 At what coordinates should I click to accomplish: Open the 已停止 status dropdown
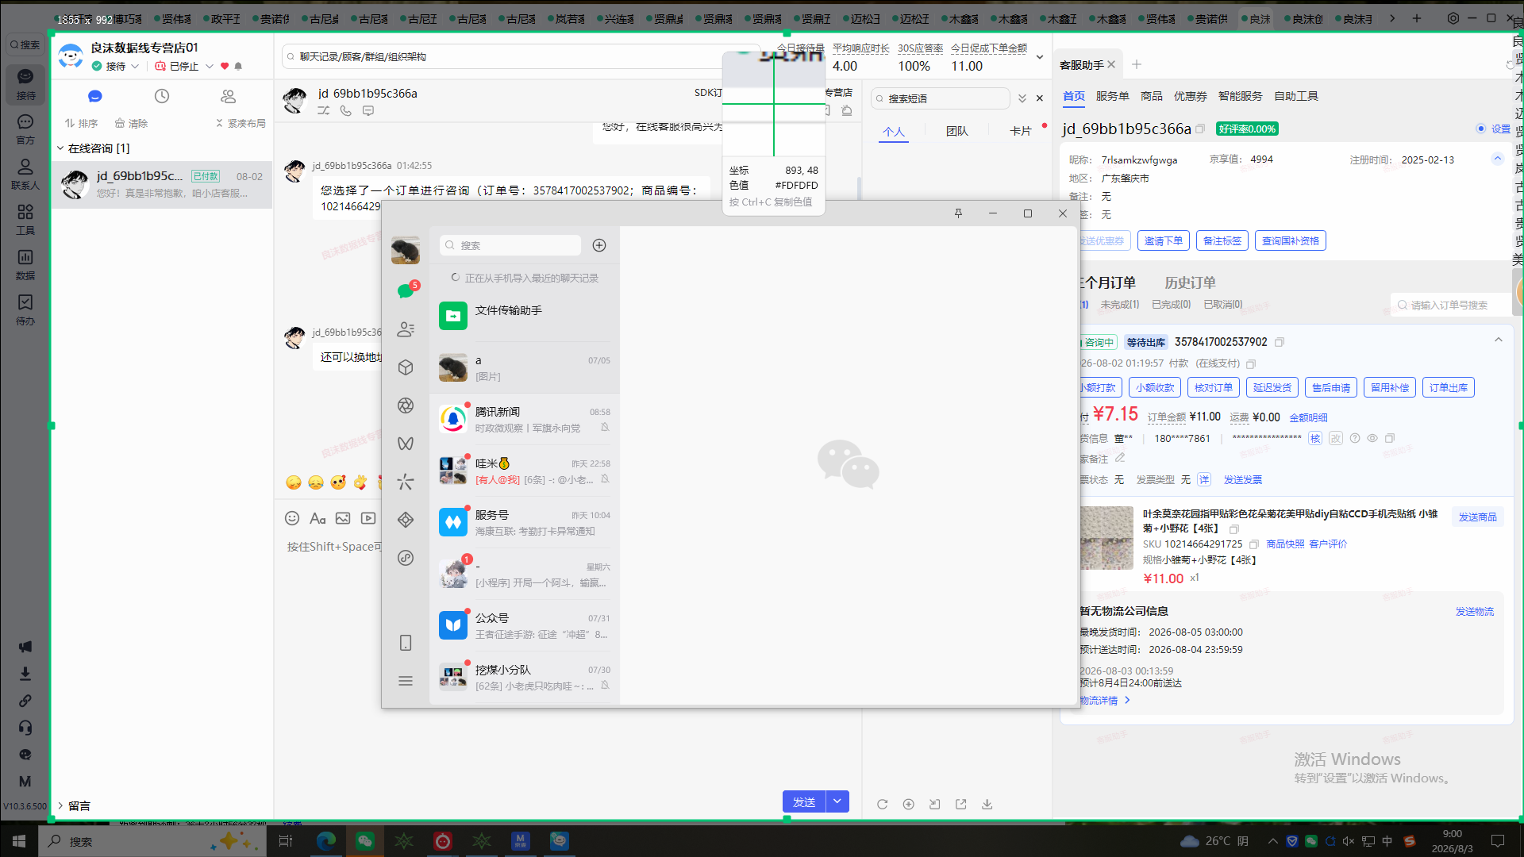pyautogui.click(x=184, y=66)
